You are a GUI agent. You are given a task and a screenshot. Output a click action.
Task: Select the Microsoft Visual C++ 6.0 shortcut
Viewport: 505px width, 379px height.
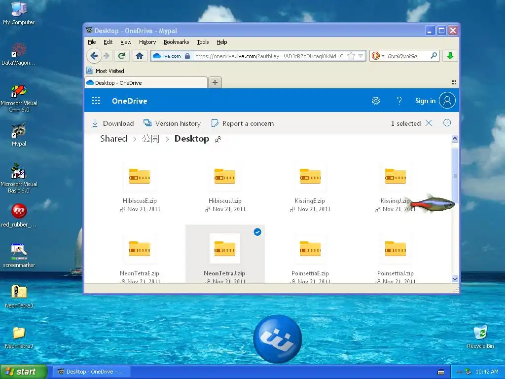[19, 98]
